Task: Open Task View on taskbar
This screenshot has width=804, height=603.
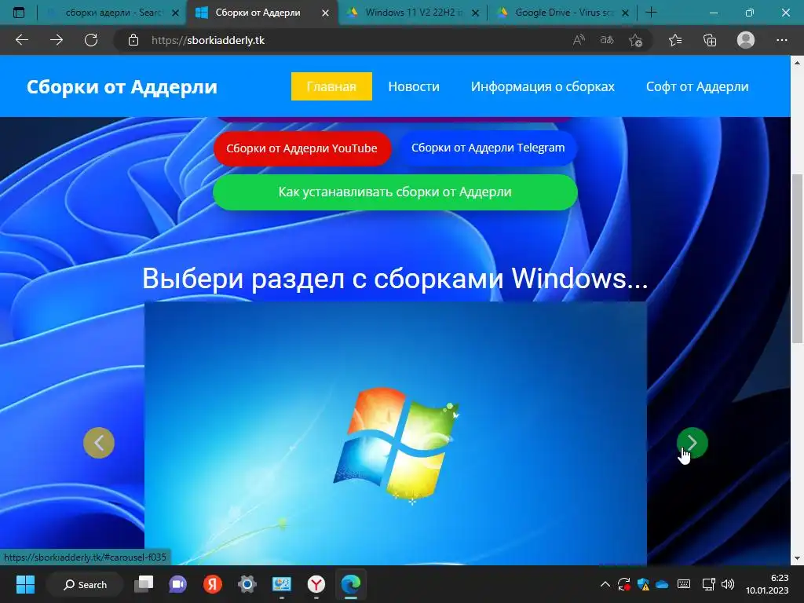Action: (x=144, y=584)
